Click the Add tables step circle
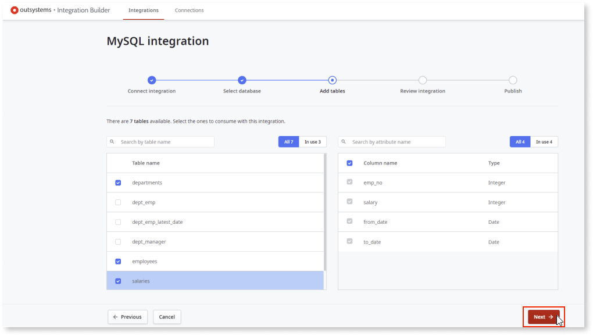 [x=332, y=80]
